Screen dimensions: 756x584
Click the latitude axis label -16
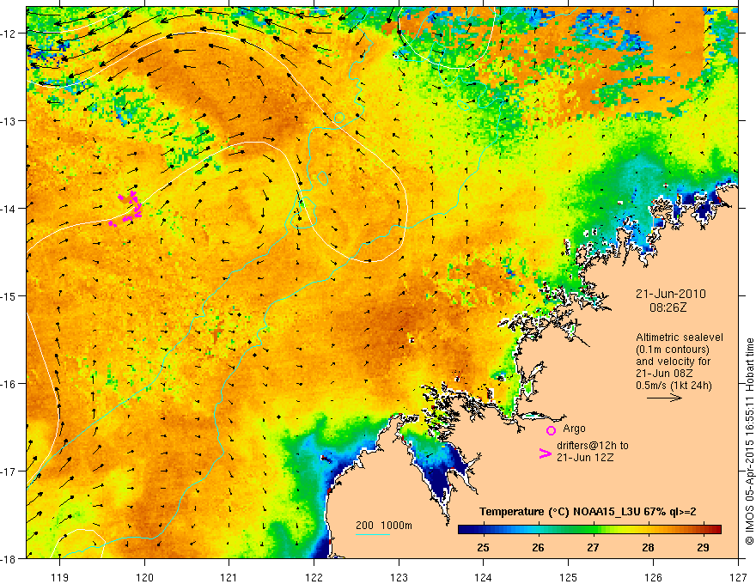click(x=9, y=384)
